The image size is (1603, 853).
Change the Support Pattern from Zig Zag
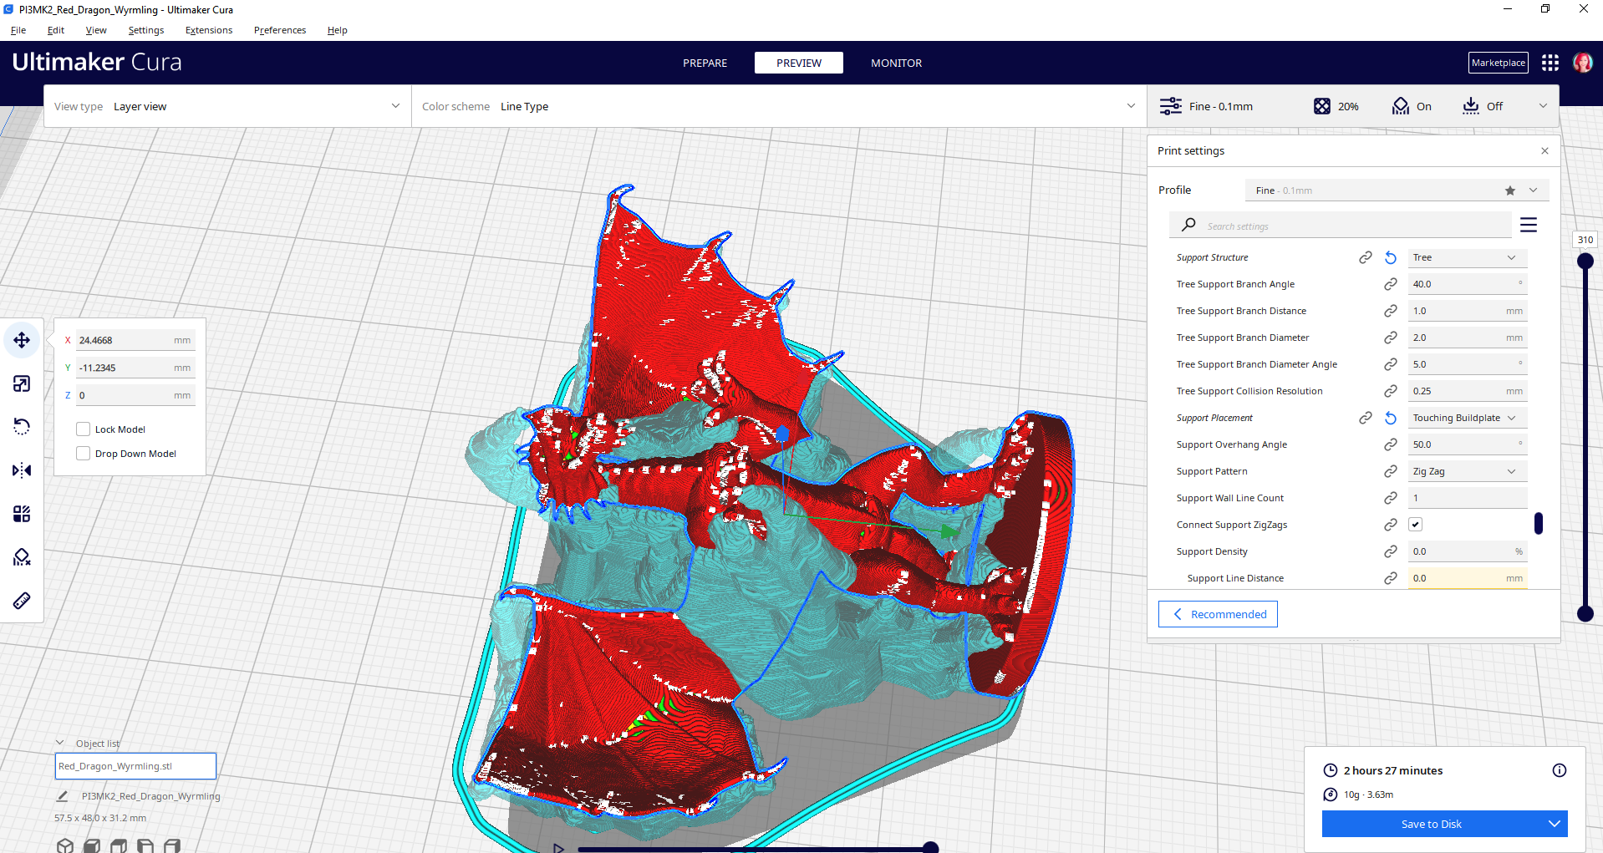pos(1466,470)
